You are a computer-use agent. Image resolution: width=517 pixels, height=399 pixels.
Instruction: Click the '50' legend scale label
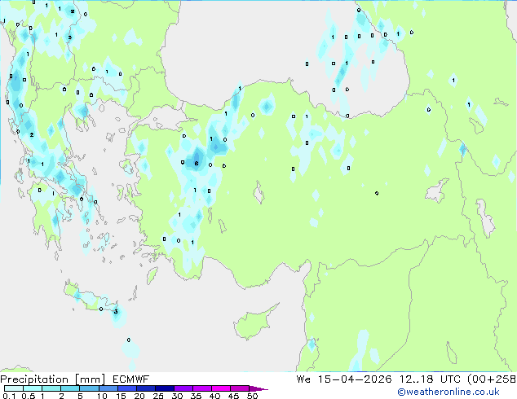pos(252,396)
